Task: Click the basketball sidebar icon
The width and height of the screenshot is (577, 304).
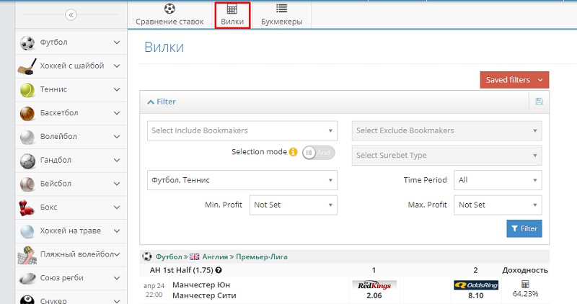Action: tap(27, 113)
